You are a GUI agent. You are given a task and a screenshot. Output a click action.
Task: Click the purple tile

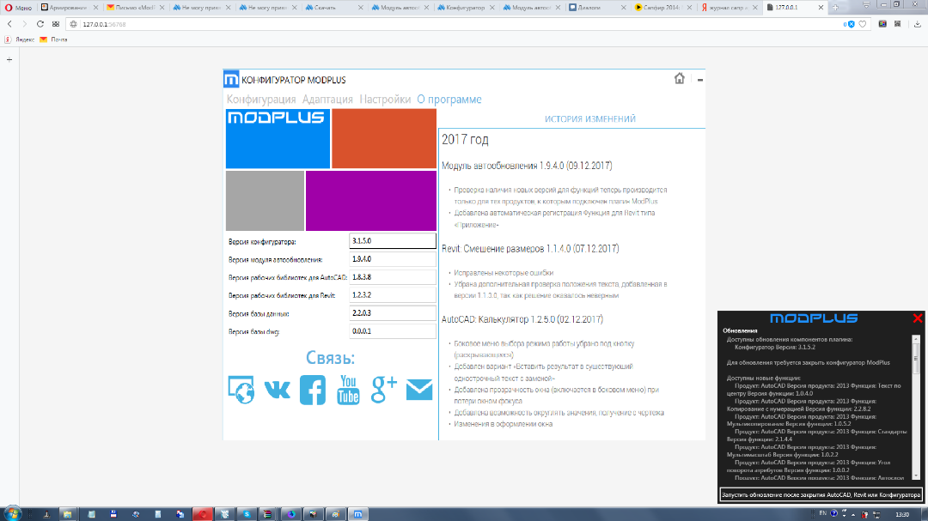coord(371,201)
